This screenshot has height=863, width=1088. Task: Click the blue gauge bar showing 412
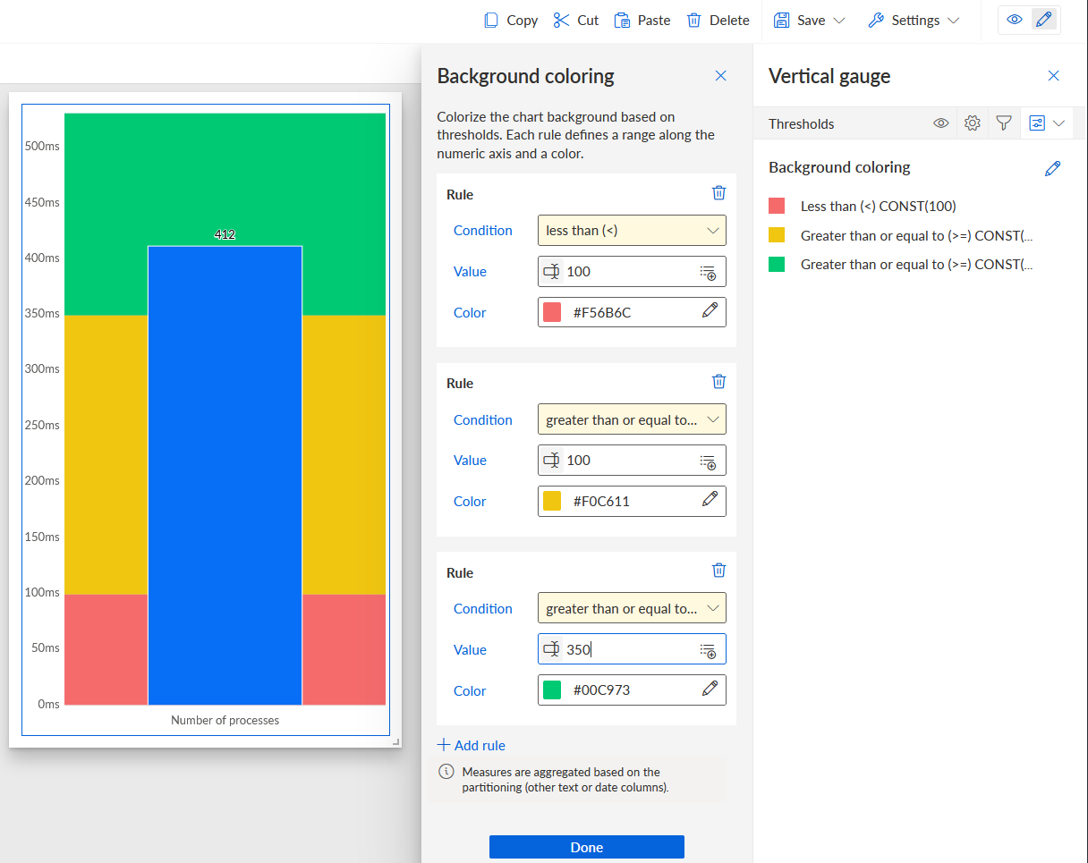click(x=225, y=475)
